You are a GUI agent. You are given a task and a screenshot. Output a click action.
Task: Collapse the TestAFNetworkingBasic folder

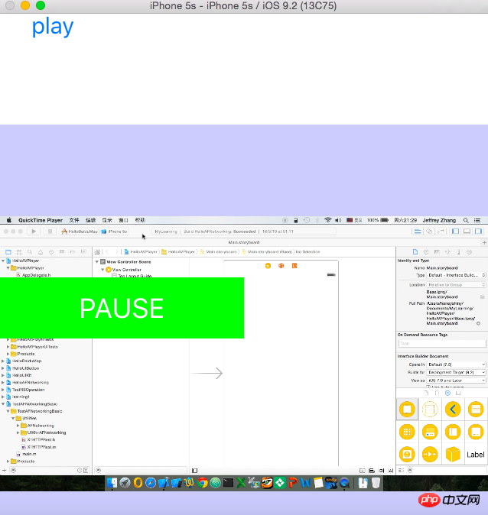(8, 411)
